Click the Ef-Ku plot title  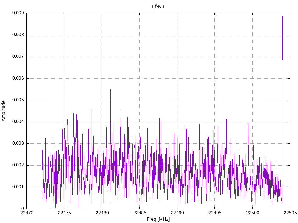(158, 6)
